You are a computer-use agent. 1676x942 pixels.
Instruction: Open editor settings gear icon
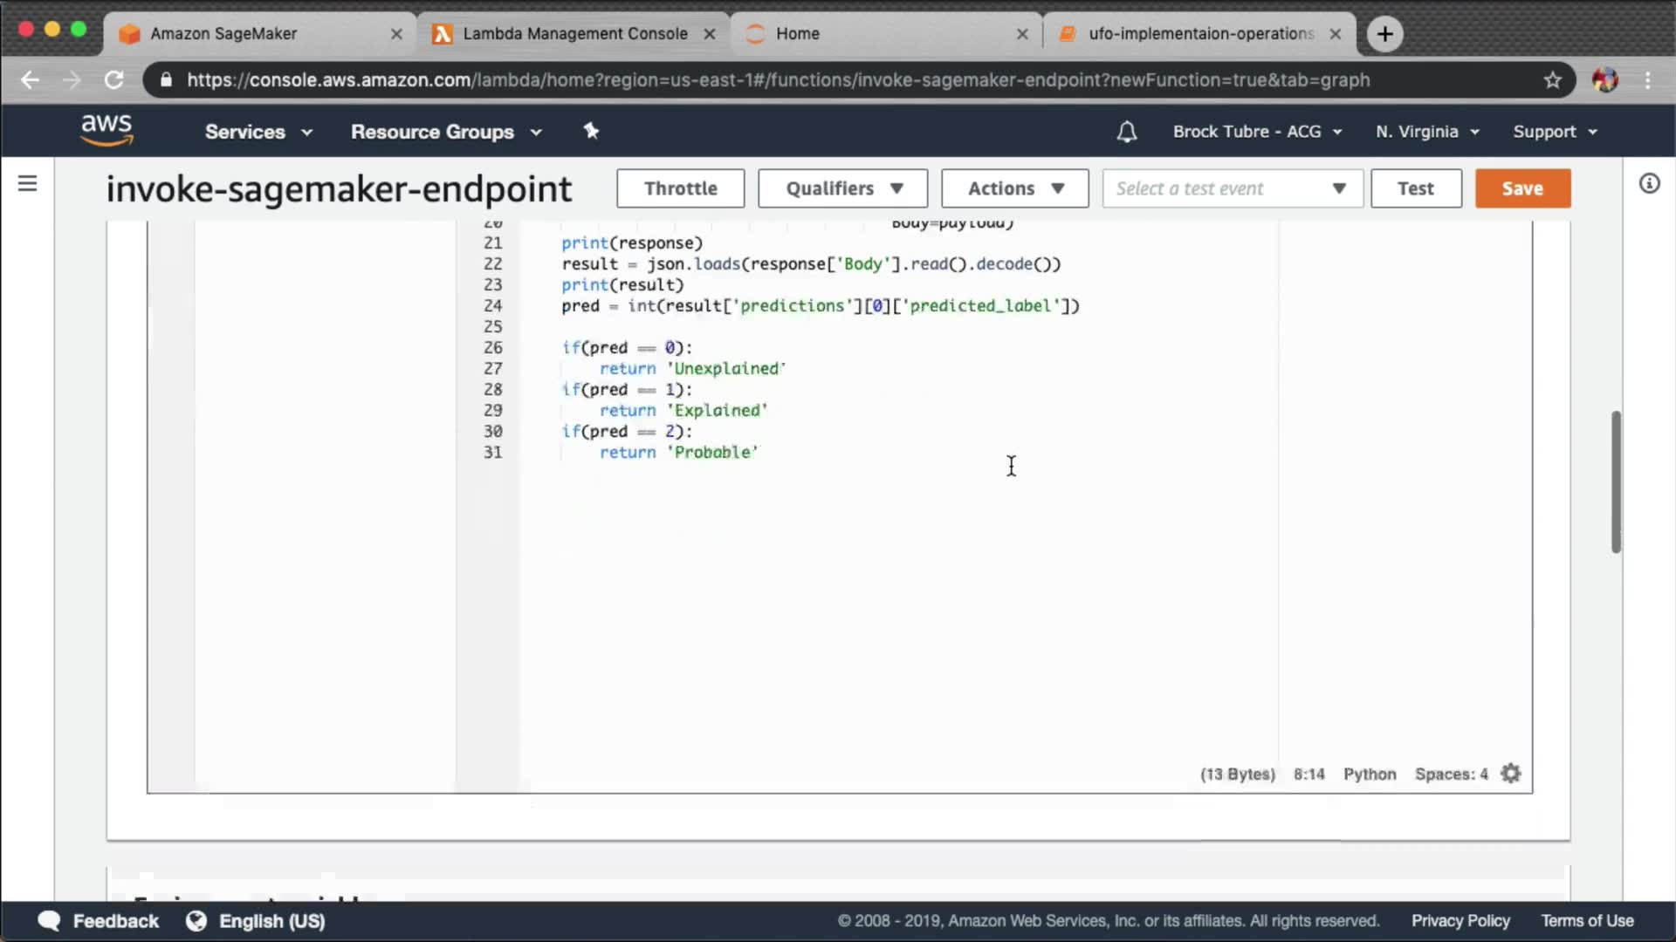point(1511,774)
